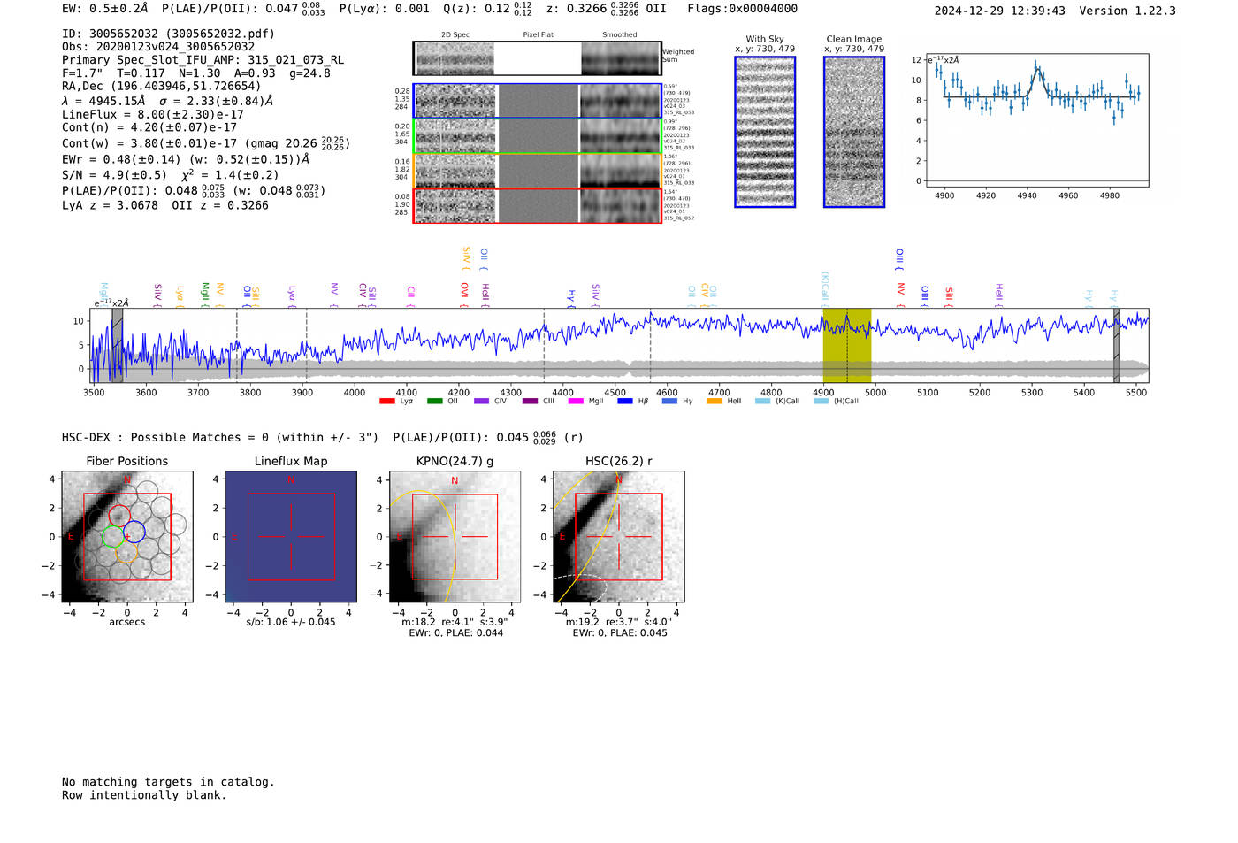Click the blue fiber circle in Fiber Positions
The width and height of the screenshot is (1238, 843).
(134, 533)
